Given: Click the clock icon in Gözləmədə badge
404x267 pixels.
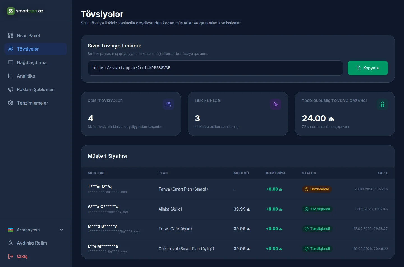Looking at the screenshot, I should 307,189.
